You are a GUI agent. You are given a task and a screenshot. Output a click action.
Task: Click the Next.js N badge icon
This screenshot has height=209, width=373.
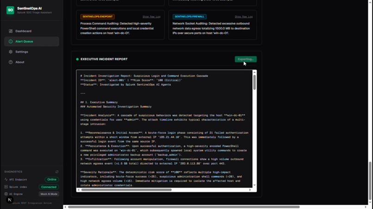pos(10,200)
